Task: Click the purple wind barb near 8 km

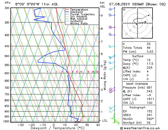Action: pos(112,27)
